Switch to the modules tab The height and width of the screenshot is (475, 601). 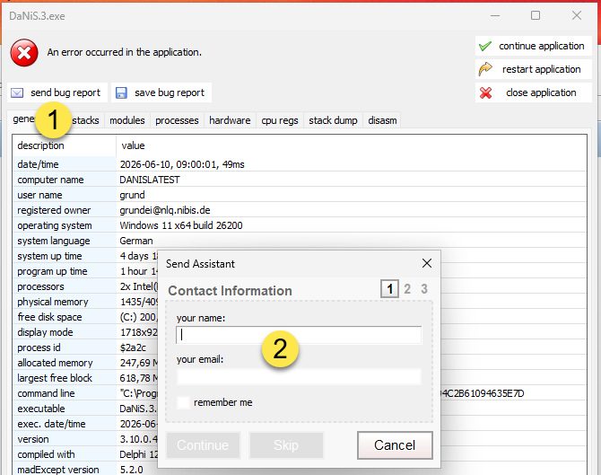coord(127,120)
